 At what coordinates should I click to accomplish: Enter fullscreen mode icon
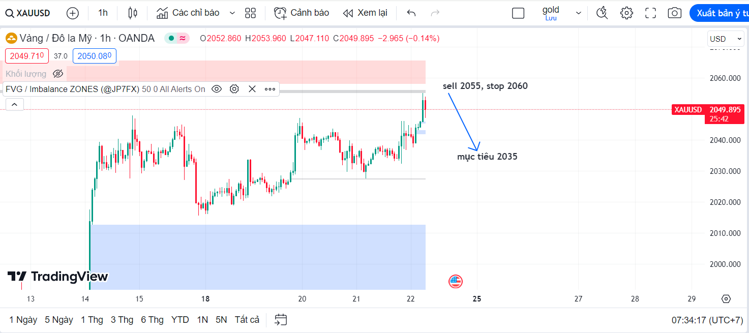650,13
